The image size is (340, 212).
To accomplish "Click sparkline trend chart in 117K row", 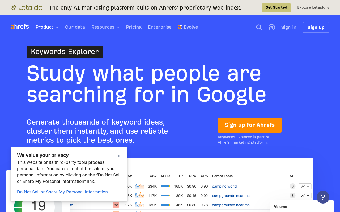I will click(139, 196).
